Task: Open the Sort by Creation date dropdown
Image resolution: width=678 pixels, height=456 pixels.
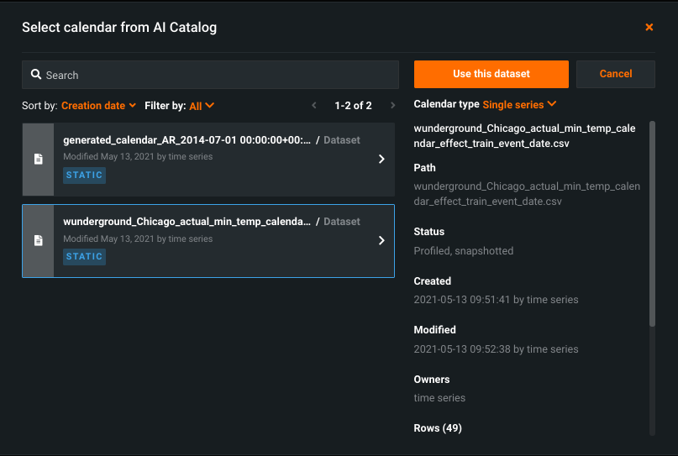Action: click(x=98, y=106)
